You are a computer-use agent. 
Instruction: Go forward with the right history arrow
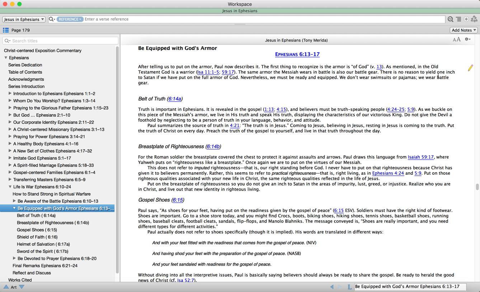tap(340, 287)
